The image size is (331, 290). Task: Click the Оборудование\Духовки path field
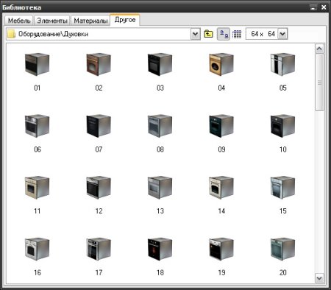[98, 34]
